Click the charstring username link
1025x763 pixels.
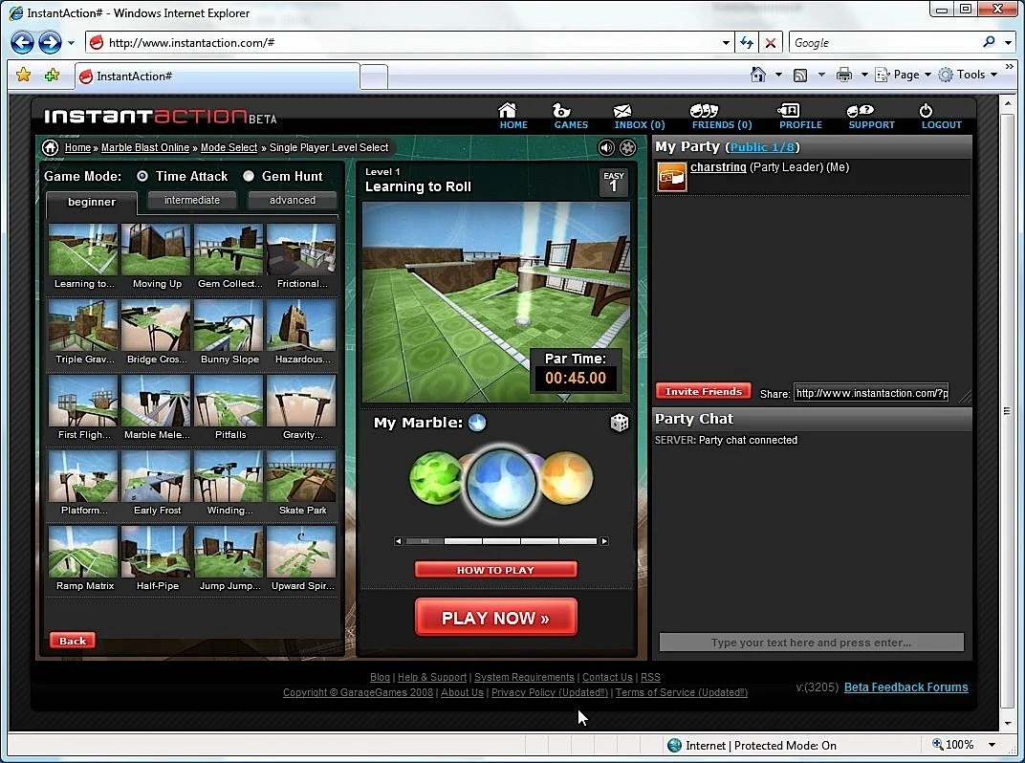pyautogui.click(x=718, y=166)
